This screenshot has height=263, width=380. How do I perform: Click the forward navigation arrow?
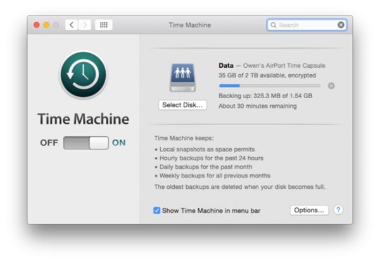85,25
